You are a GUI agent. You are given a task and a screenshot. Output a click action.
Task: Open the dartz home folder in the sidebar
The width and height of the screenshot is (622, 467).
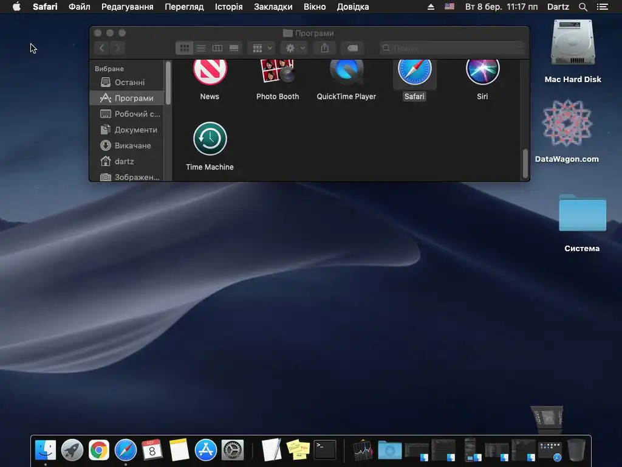tap(127, 162)
